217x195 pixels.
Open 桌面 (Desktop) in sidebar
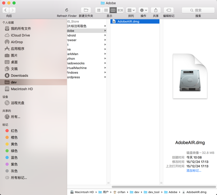tap(33, 62)
